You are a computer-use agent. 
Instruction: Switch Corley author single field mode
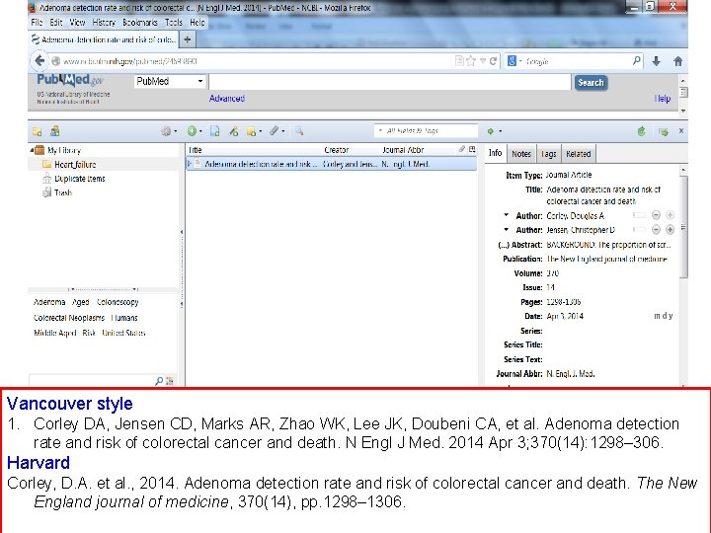tap(639, 215)
